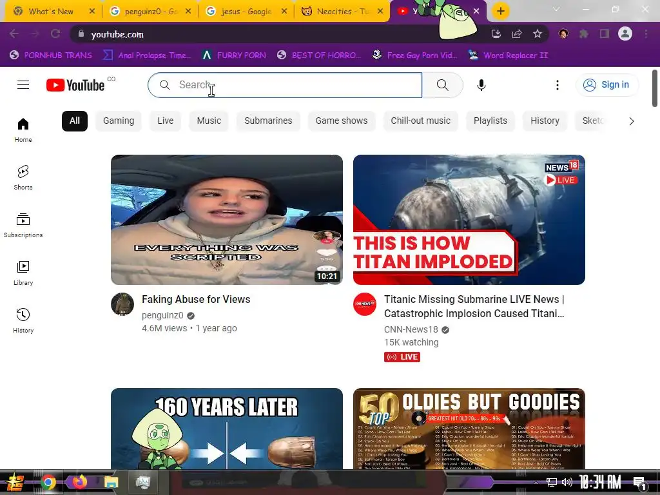Click the page vertical scrollbar
Viewport: 660px width, 495px height.
click(655, 88)
